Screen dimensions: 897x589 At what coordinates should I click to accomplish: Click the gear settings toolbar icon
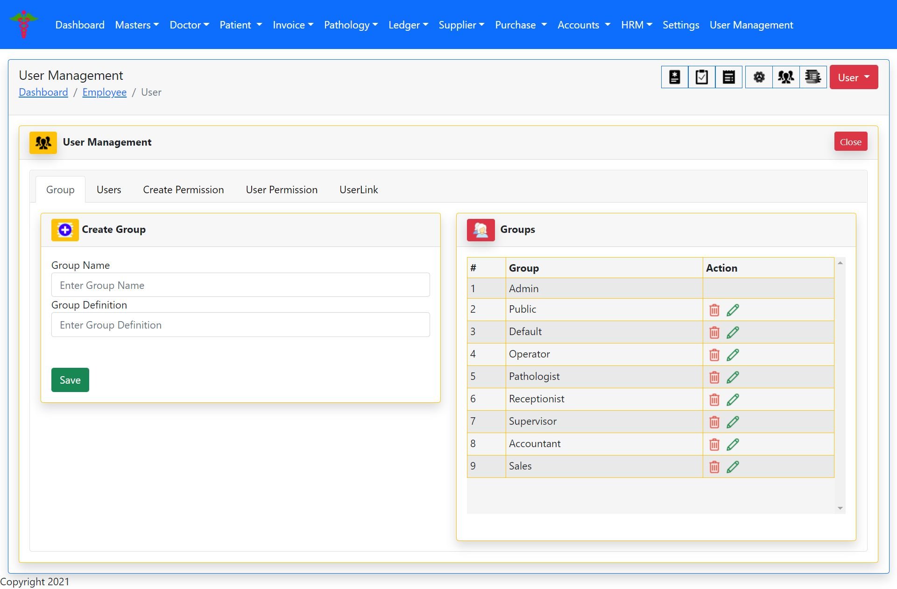759,77
